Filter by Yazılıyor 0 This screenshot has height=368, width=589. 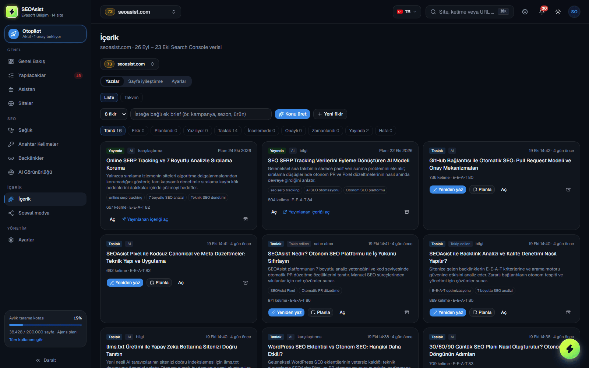pyautogui.click(x=197, y=131)
